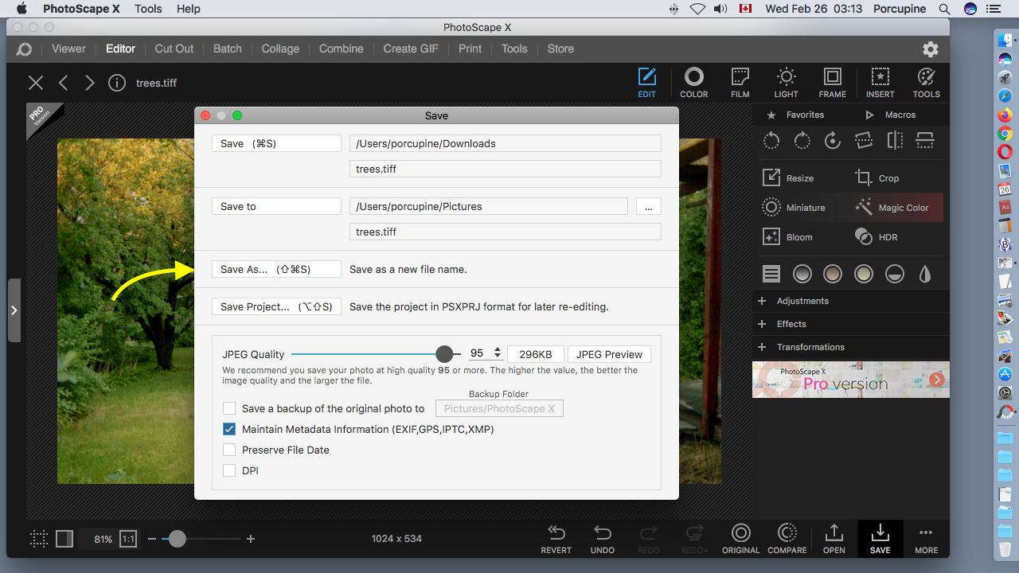1019x573 pixels.
Task: Uncheck Maintain Metadata Information
Action: (x=229, y=429)
